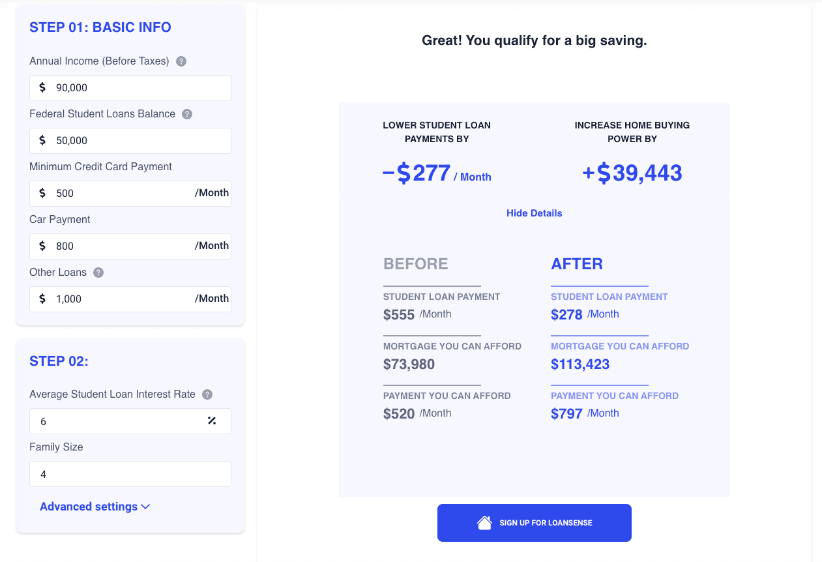Click the percent icon in interest rate field

212,421
